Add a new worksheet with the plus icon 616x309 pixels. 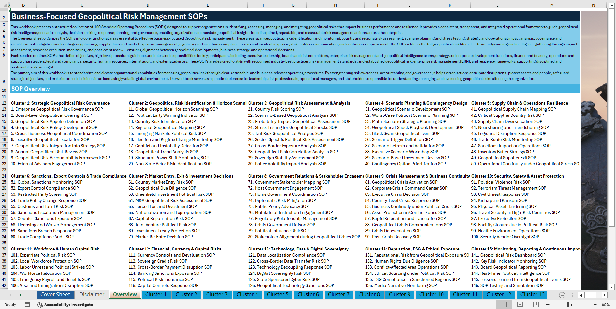(x=562, y=295)
